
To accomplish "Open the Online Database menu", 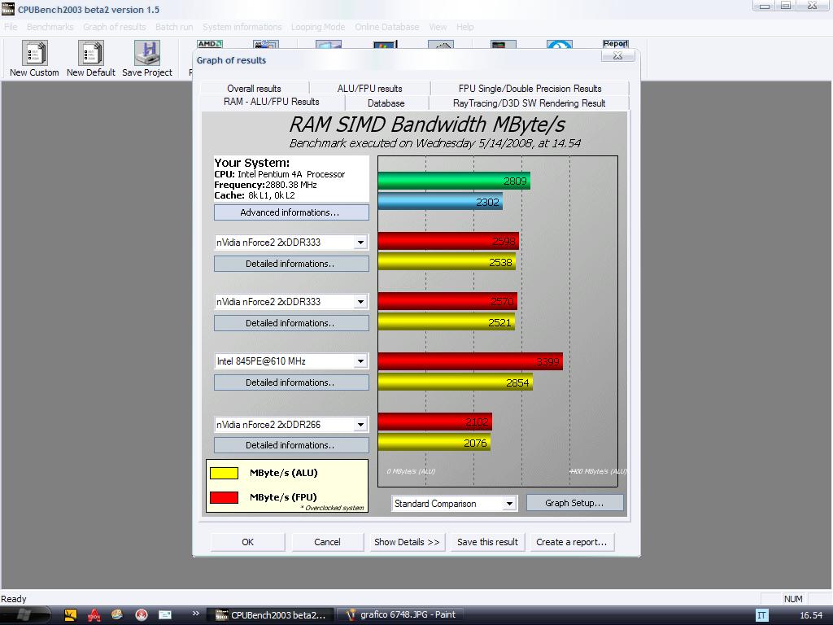I will pos(386,27).
